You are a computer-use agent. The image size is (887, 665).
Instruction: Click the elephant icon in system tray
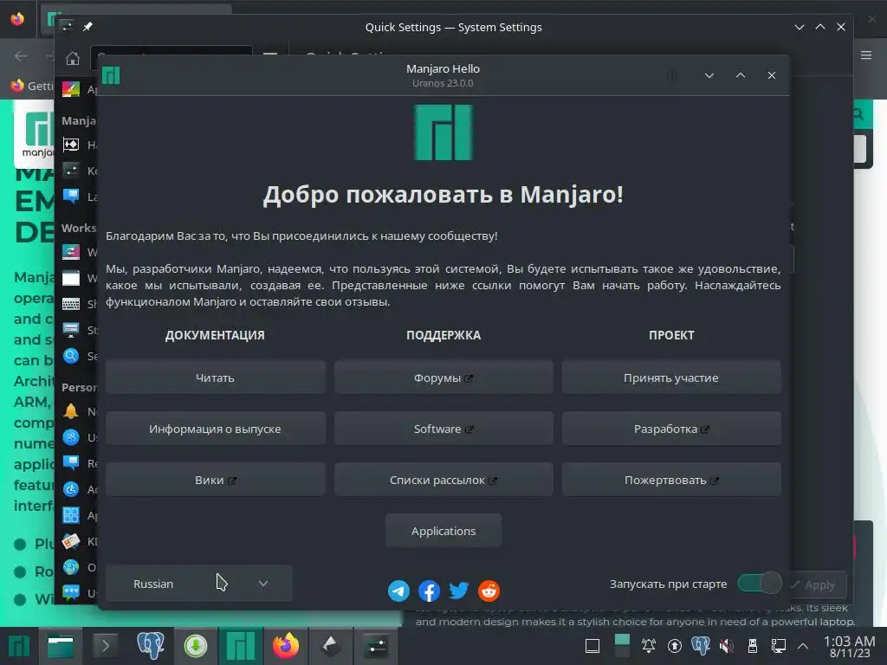pos(700,646)
